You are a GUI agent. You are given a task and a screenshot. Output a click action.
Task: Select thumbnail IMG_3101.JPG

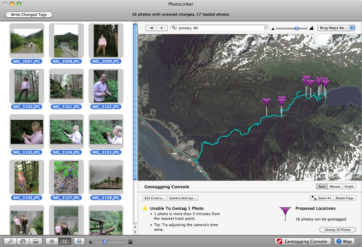[66, 86]
